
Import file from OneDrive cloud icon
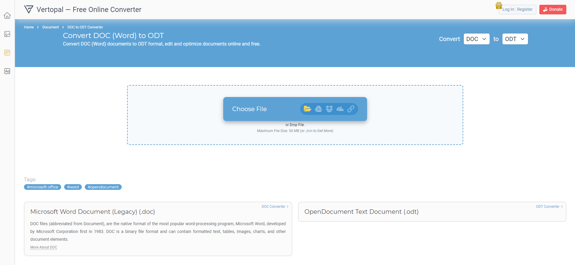tap(340, 109)
